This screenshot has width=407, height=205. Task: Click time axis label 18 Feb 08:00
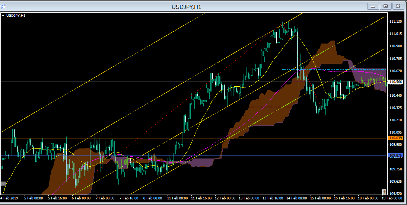click(x=368, y=198)
